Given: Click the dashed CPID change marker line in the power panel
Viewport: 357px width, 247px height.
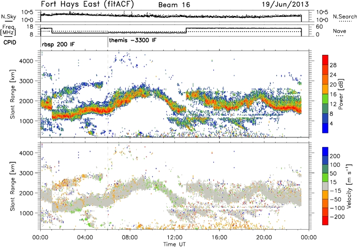Looking at the screenshot, I should (108, 94).
